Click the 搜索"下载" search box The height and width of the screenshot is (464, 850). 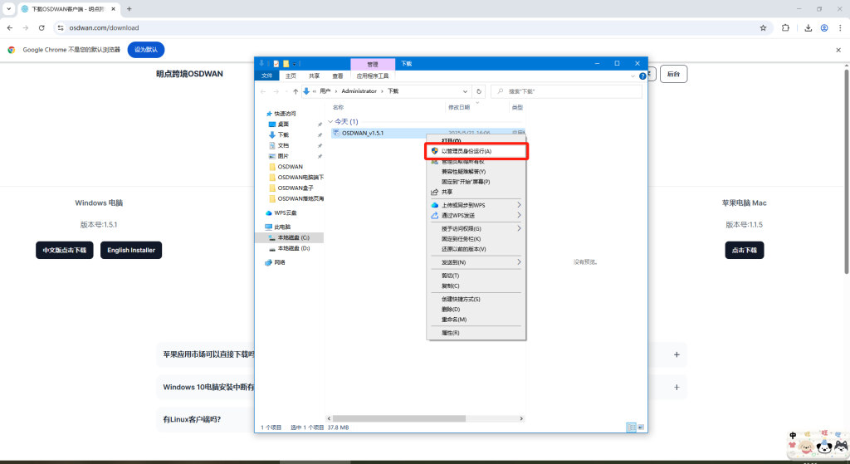point(566,91)
